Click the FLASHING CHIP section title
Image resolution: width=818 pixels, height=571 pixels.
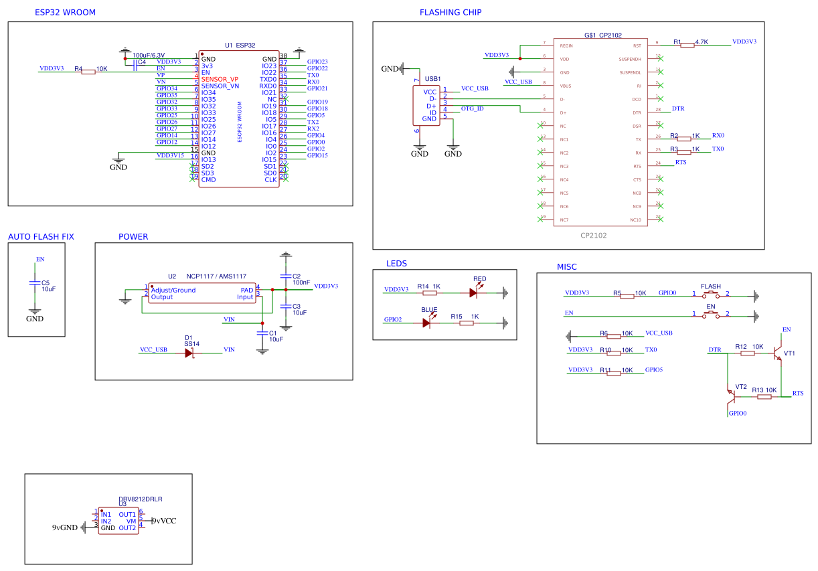451,13
